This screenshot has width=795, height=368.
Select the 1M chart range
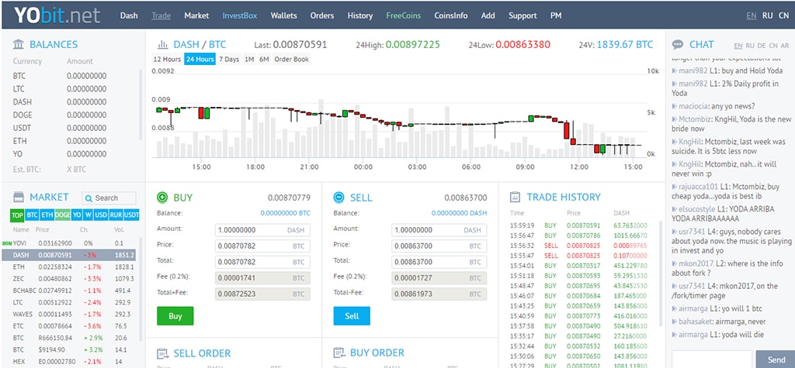click(249, 59)
